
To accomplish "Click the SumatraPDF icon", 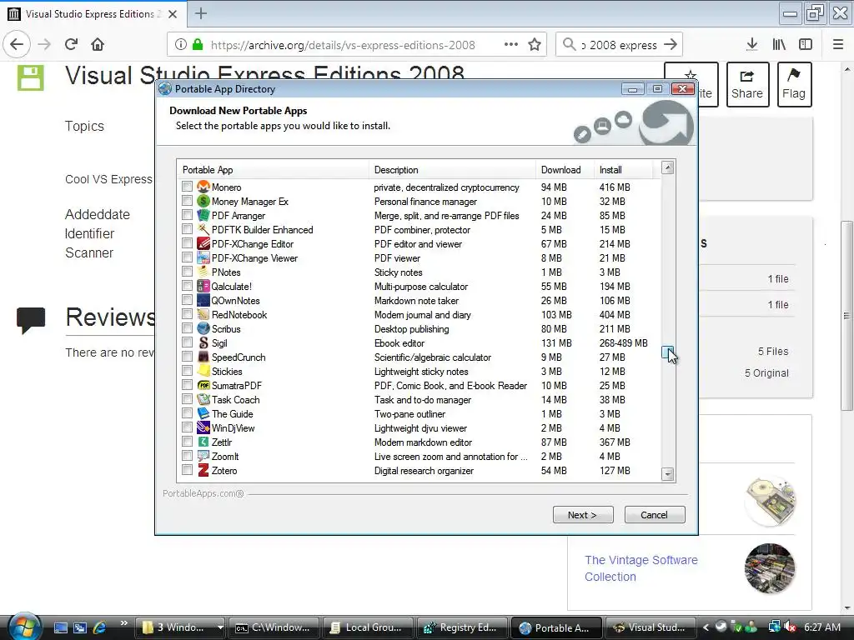I will [203, 385].
